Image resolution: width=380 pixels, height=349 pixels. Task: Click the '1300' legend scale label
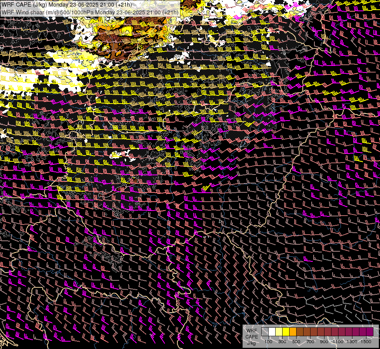[352, 342]
